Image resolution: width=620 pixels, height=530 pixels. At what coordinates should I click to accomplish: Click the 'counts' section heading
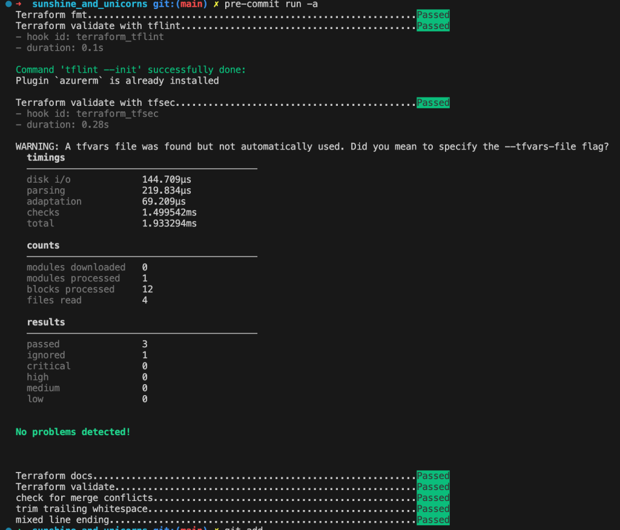tap(43, 246)
